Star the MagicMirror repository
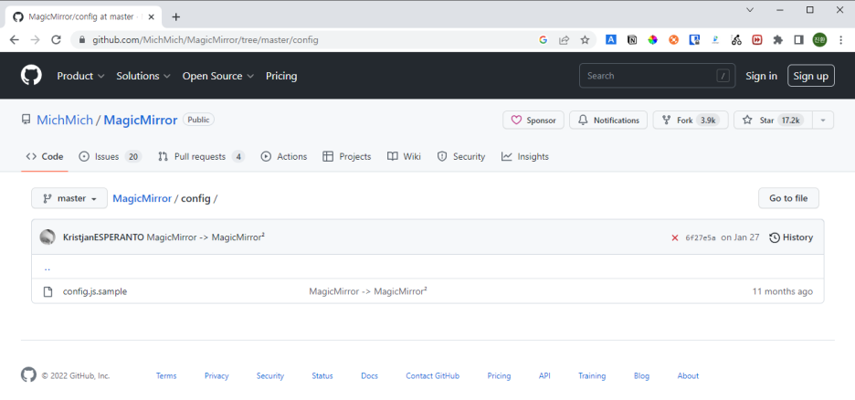The width and height of the screenshot is (855, 400). [773, 120]
